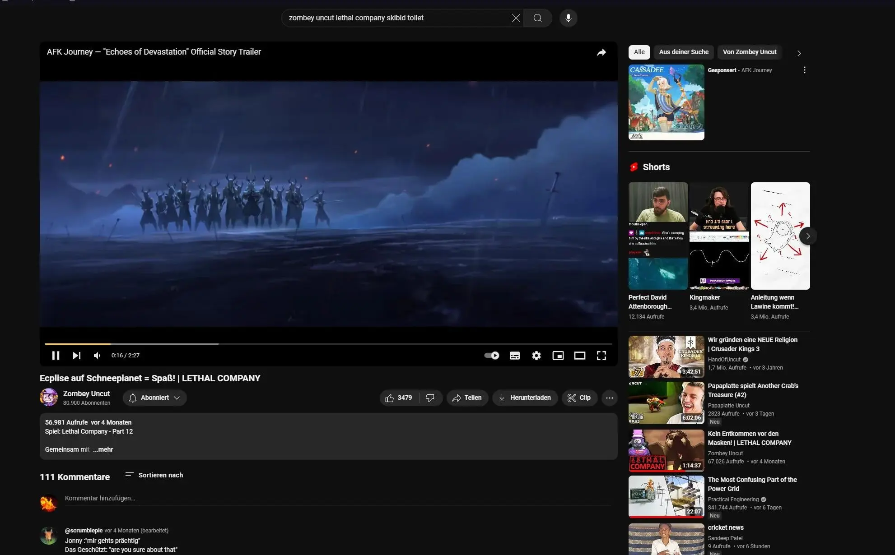Viewport: 895px width, 555px height.
Task: Open Kein Entkommen vor den Masken thumbnail
Action: point(666,450)
